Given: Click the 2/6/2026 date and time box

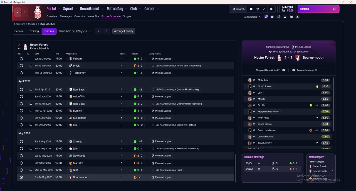Looking at the screenshot, I should (288, 9).
